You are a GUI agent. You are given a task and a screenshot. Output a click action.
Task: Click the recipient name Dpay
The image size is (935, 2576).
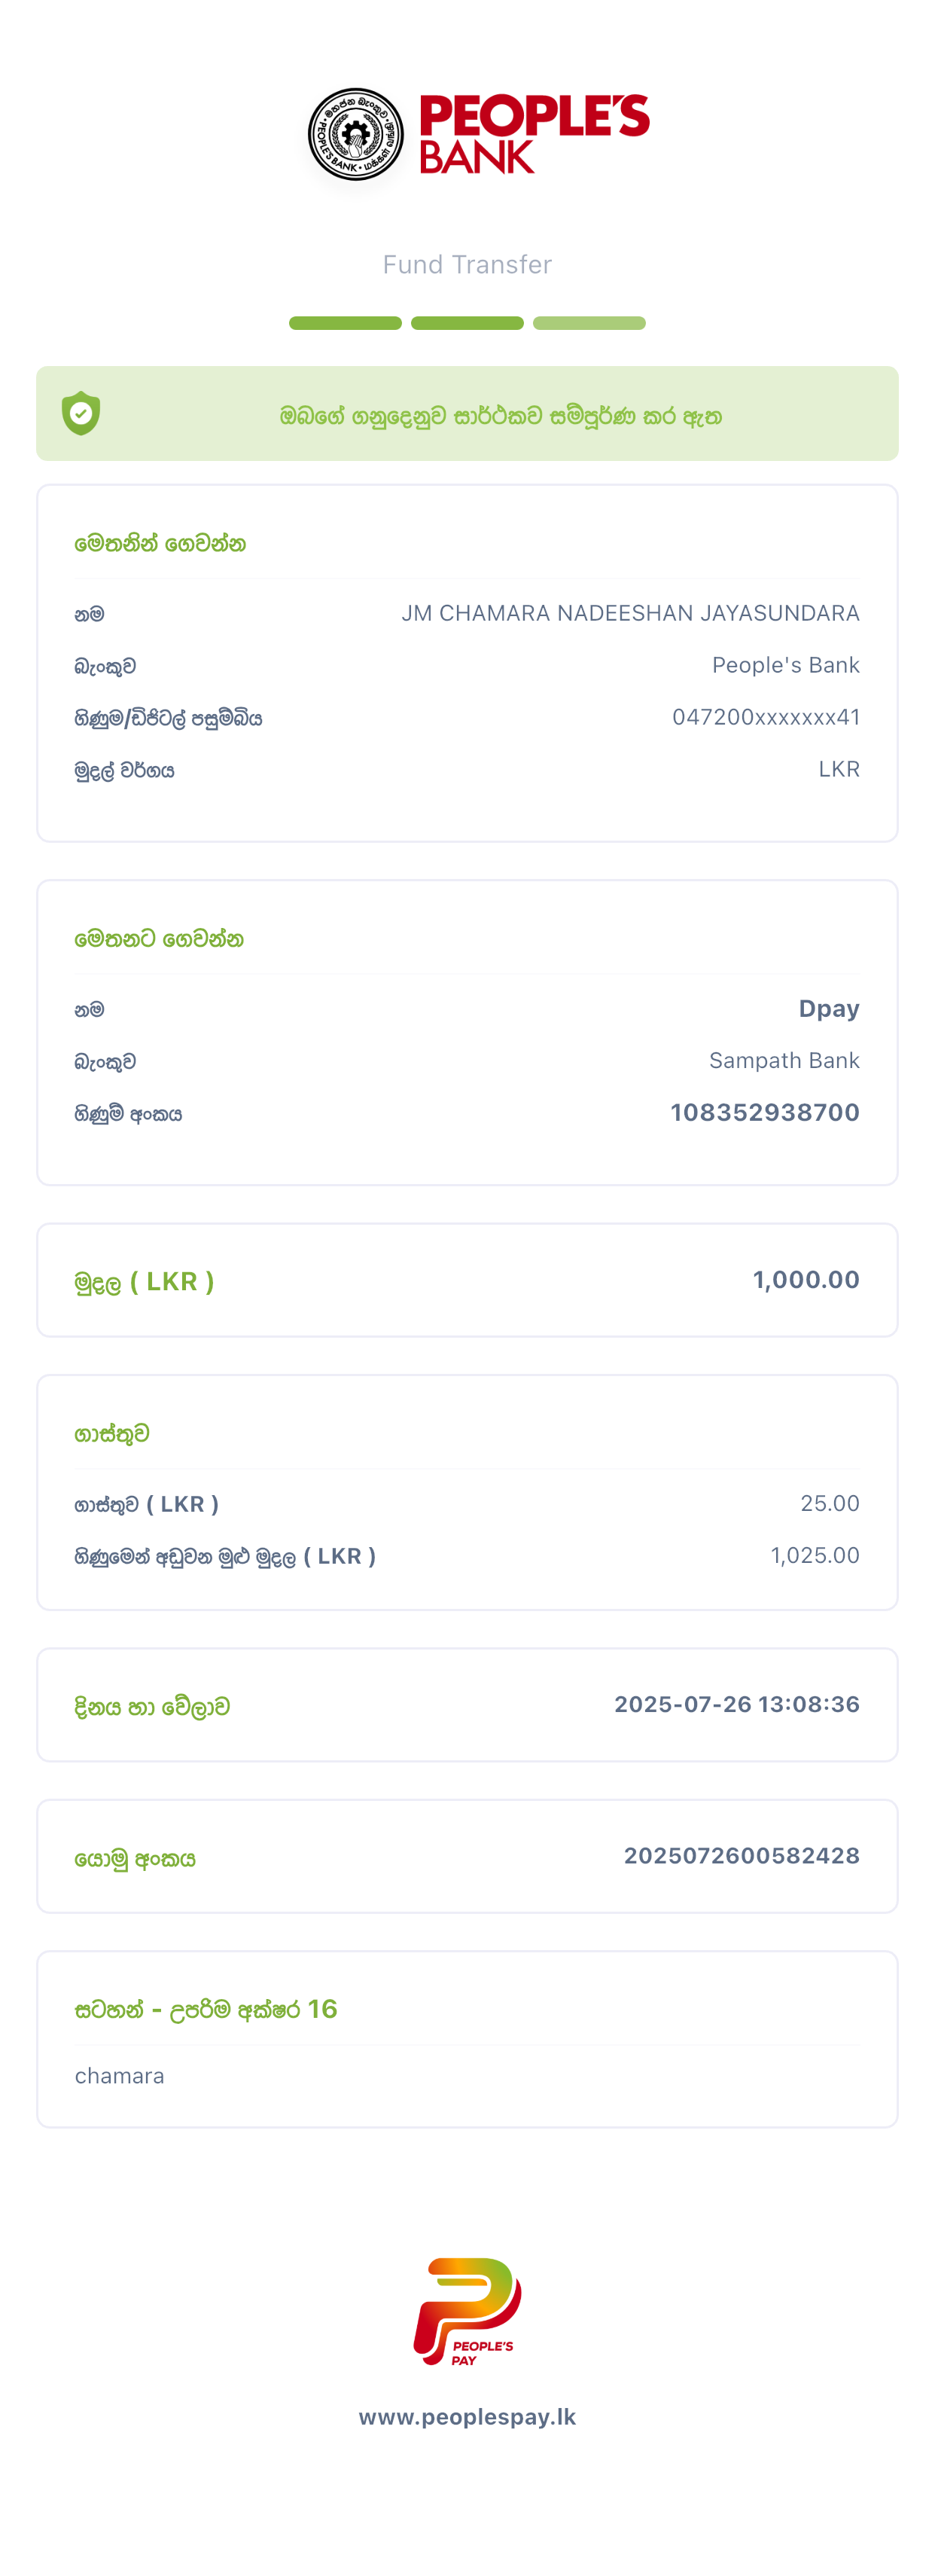(829, 1008)
